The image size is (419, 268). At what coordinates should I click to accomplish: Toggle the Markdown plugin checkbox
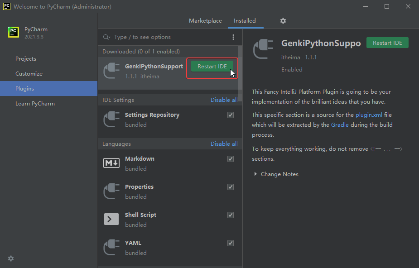[x=231, y=159]
